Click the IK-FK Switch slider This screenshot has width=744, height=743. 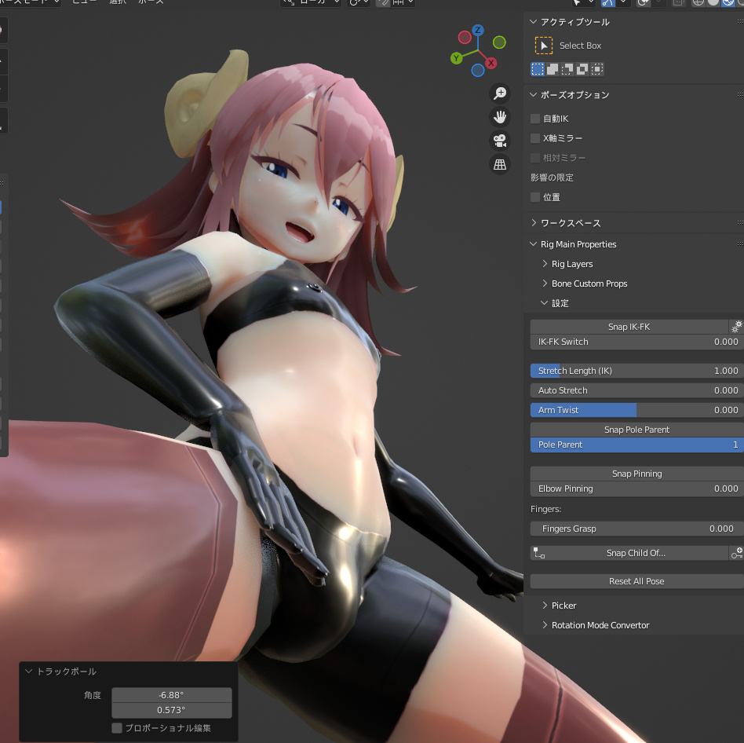[x=636, y=342]
